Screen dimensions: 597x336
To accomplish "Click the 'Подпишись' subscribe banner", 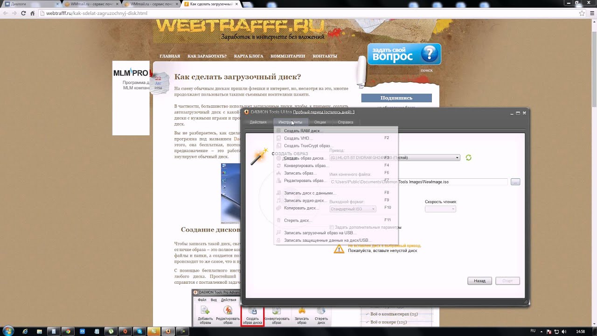I will click(x=396, y=98).
